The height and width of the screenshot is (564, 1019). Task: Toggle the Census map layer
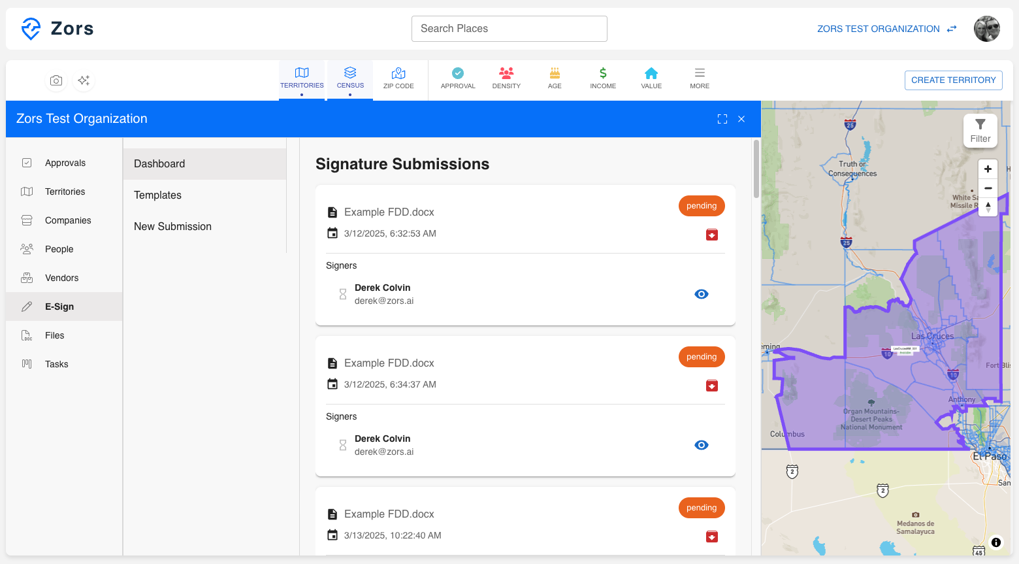(350, 78)
